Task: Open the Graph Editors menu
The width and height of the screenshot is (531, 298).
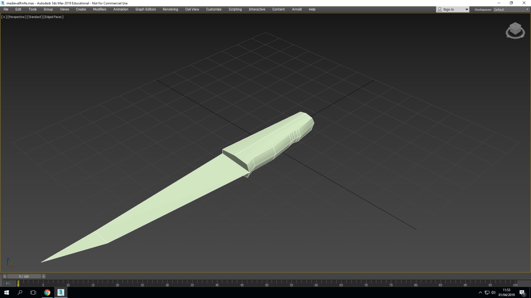Action: pyautogui.click(x=145, y=9)
